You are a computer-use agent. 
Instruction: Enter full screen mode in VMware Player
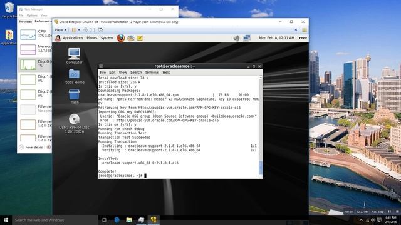93,30
